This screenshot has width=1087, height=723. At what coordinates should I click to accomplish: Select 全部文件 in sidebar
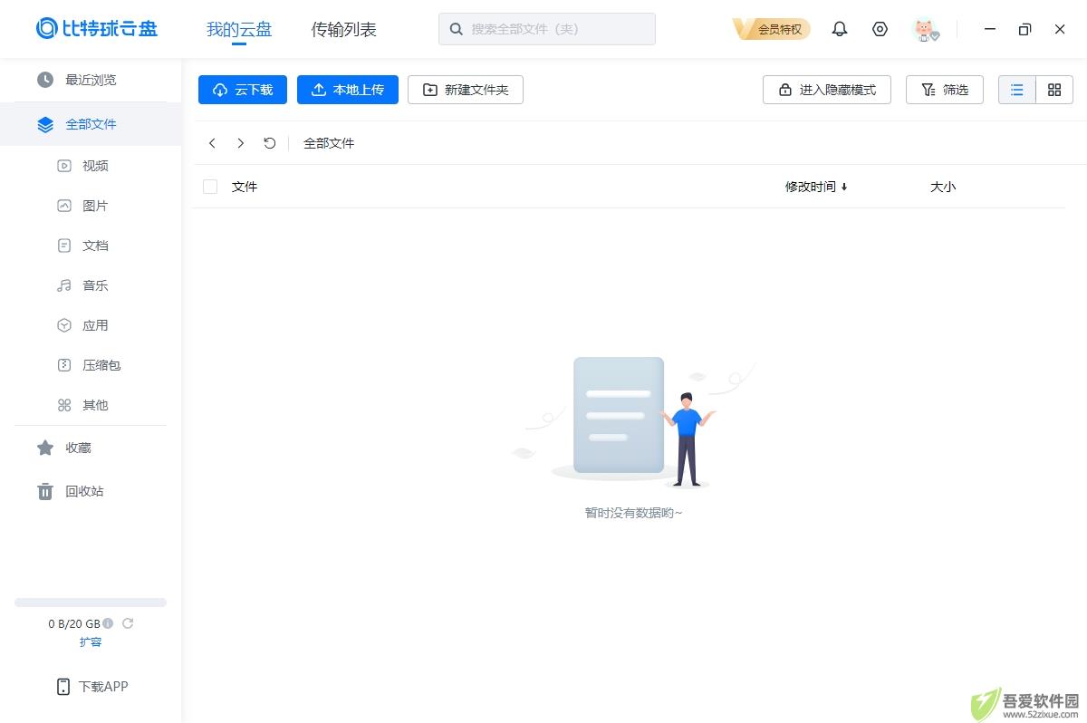click(91, 124)
